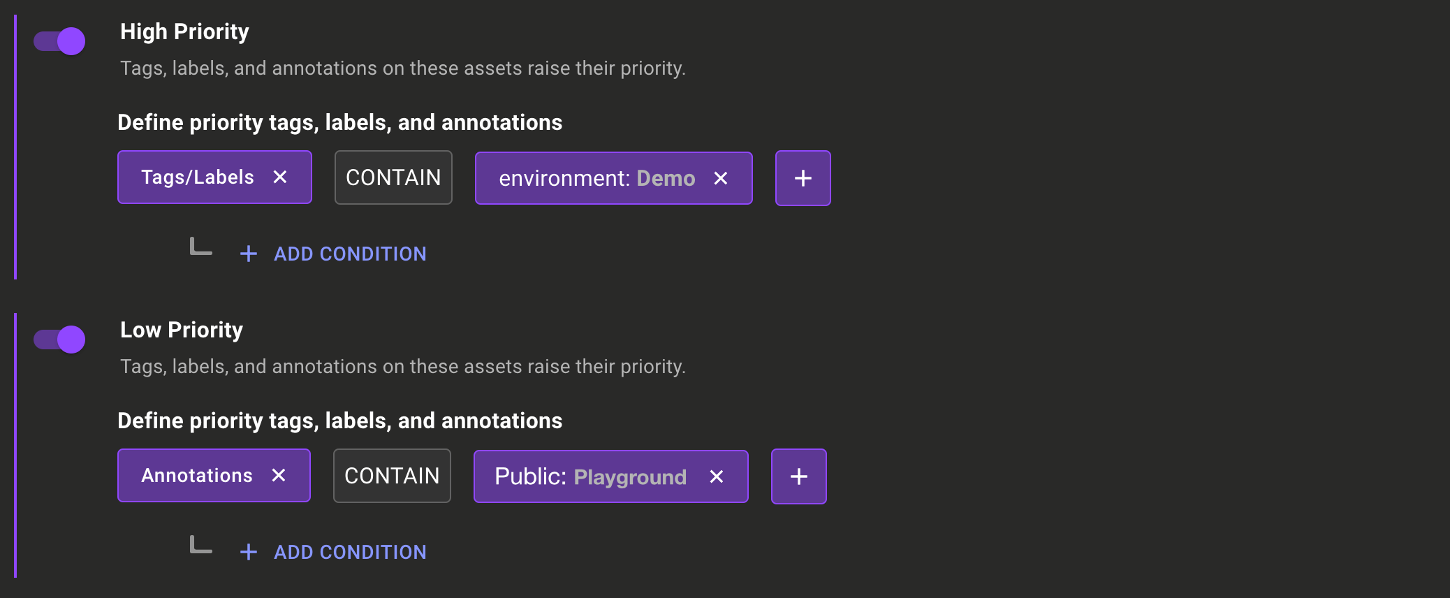Disable the High Priority rule
The height and width of the screenshot is (598, 1450).
click(59, 41)
